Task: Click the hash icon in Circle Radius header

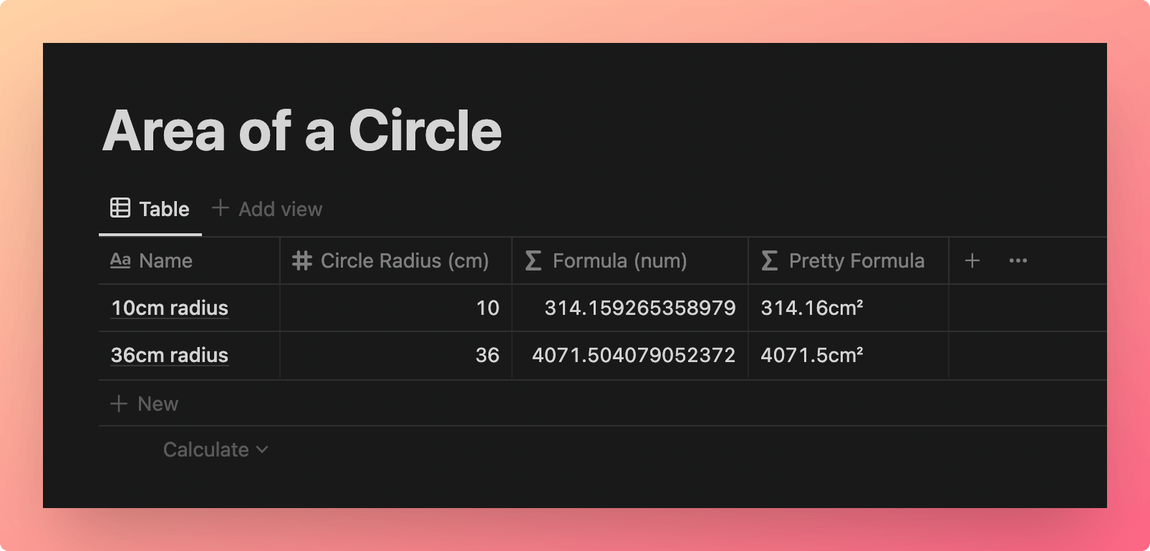Action: (302, 260)
